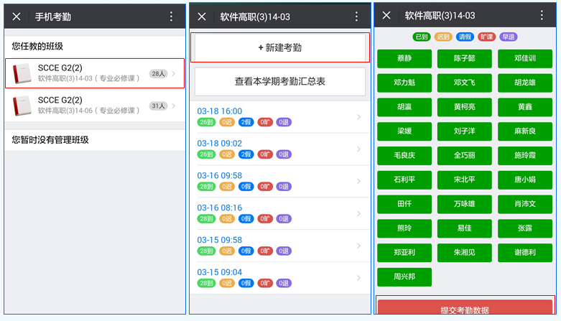Toggle attendance status for 蔡静

(x=404, y=58)
